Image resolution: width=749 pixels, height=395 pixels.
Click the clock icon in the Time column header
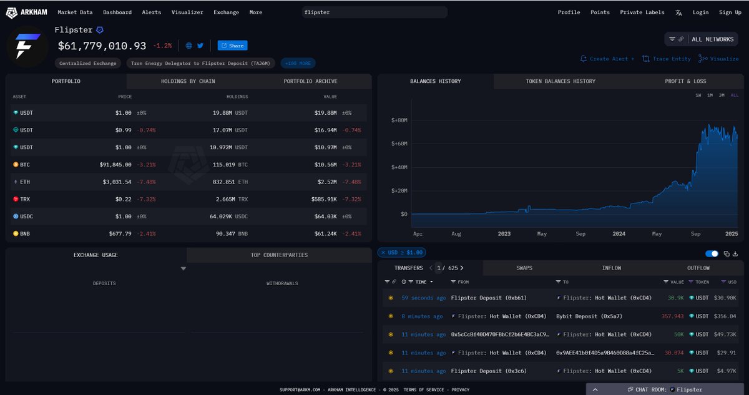(x=404, y=282)
